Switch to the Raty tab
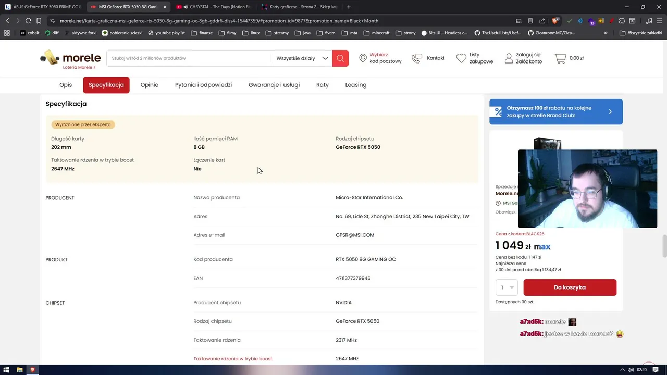Screen dimensions: 667x375 [323, 85]
